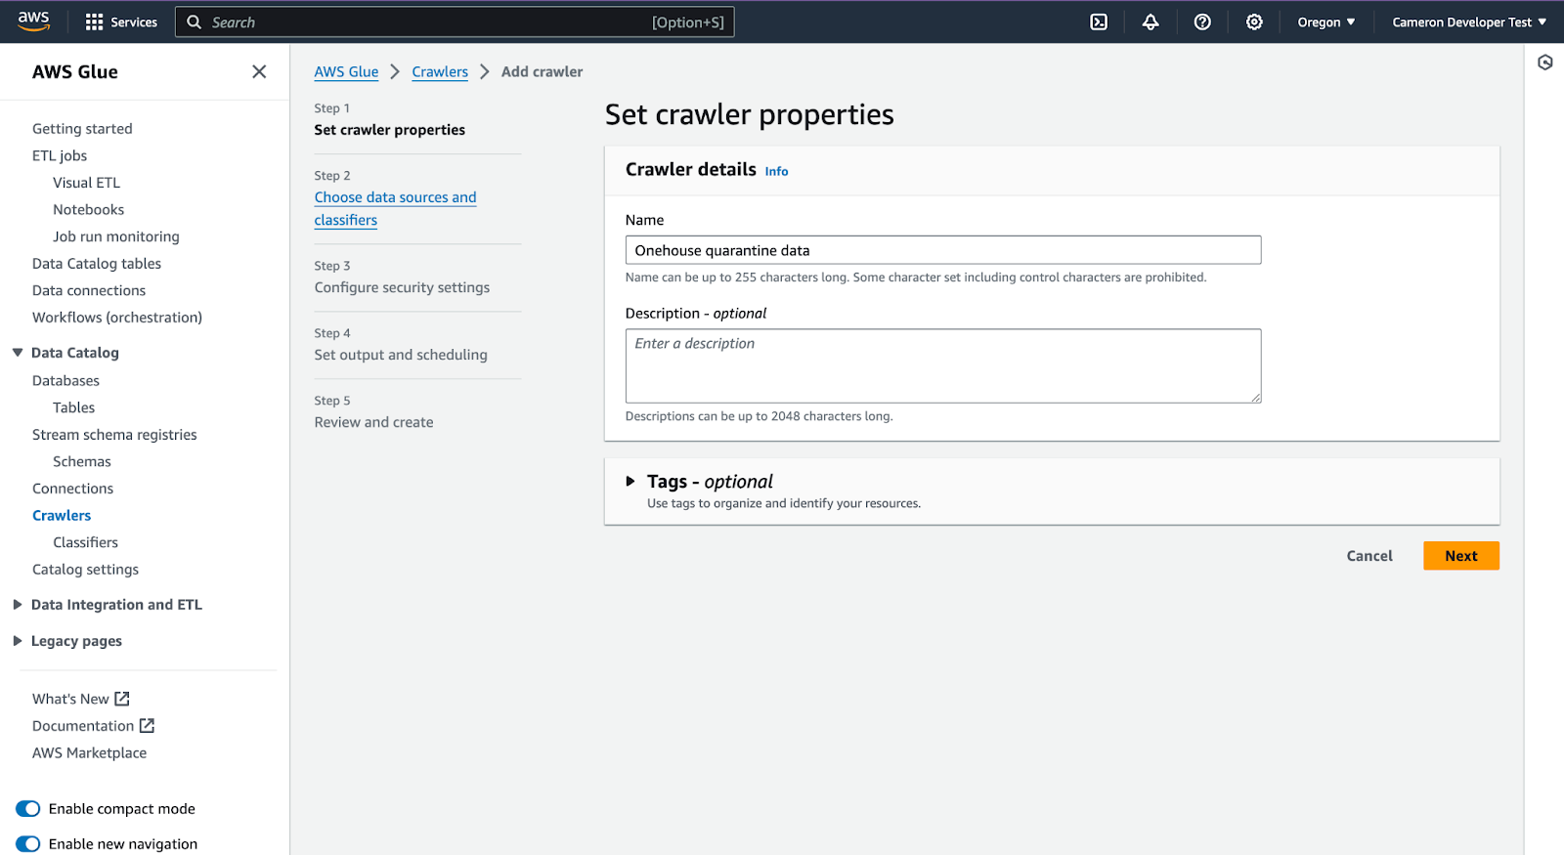Image resolution: width=1564 pixels, height=855 pixels.
Task: Open Data Catalog tables in sidebar
Action: [x=97, y=264]
